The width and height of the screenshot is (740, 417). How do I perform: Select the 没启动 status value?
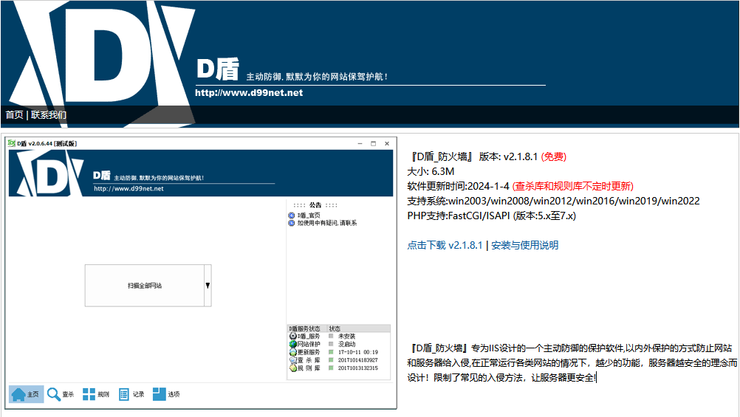coord(346,345)
